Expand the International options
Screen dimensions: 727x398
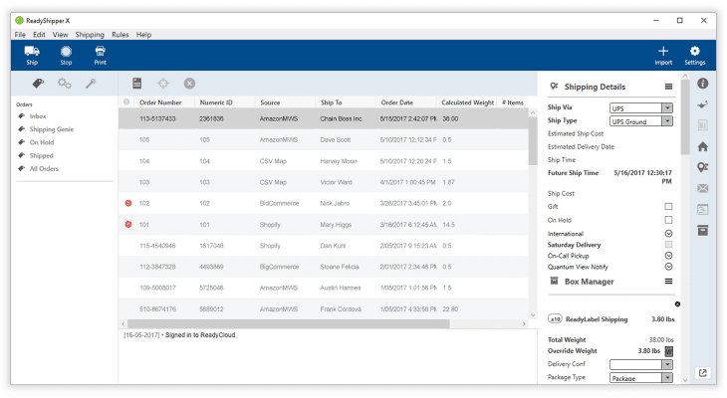[668, 234]
